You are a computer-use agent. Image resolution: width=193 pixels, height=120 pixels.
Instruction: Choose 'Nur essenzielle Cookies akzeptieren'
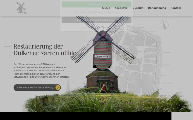pyautogui.click(x=96, y=12)
